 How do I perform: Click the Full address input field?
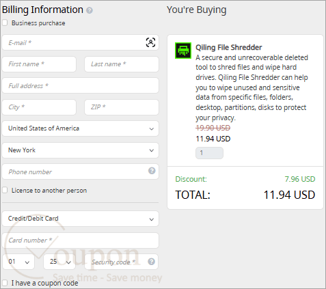[x=80, y=85]
